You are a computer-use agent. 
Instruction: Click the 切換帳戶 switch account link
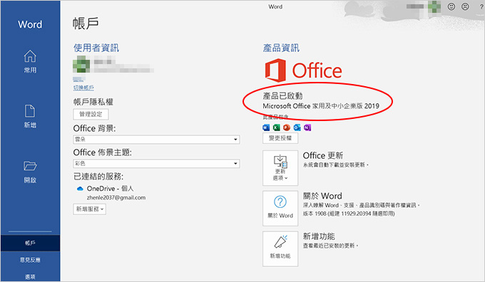point(83,88)
